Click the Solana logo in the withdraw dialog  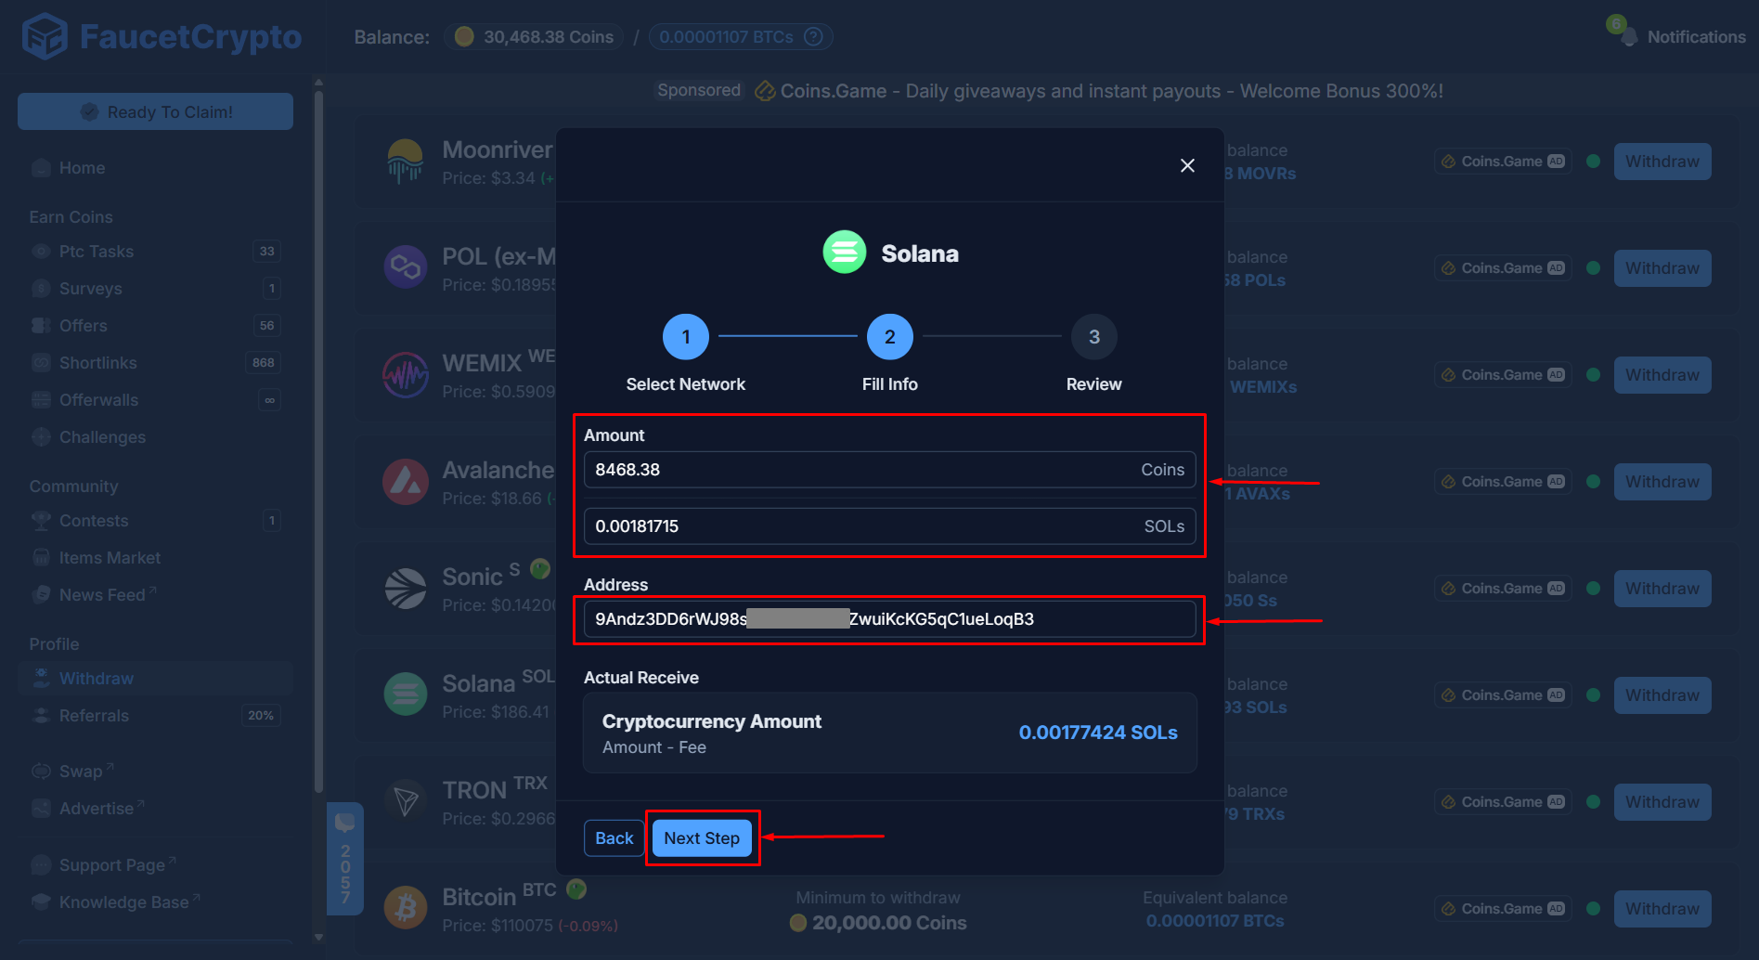[844, 252]
